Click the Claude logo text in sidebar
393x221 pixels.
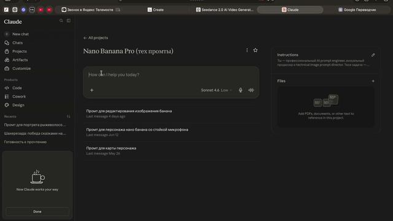click(13, 22)
